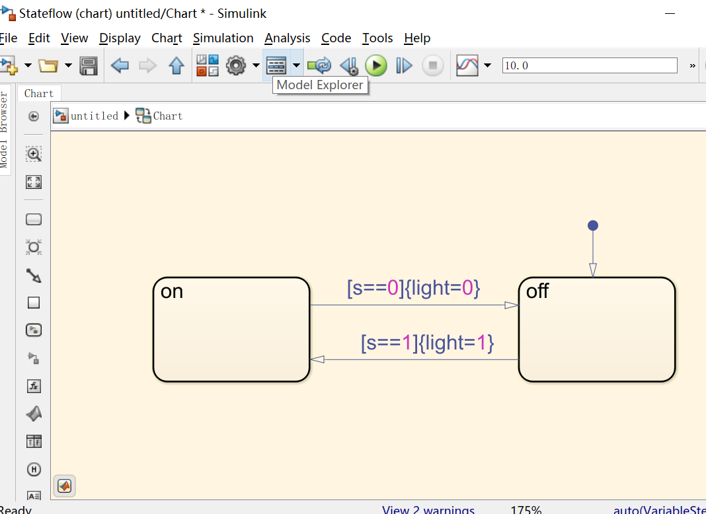Viewport: 706px width, 514px height.
Task: Select the Truth Table tool
Action: tap(34, 441)
